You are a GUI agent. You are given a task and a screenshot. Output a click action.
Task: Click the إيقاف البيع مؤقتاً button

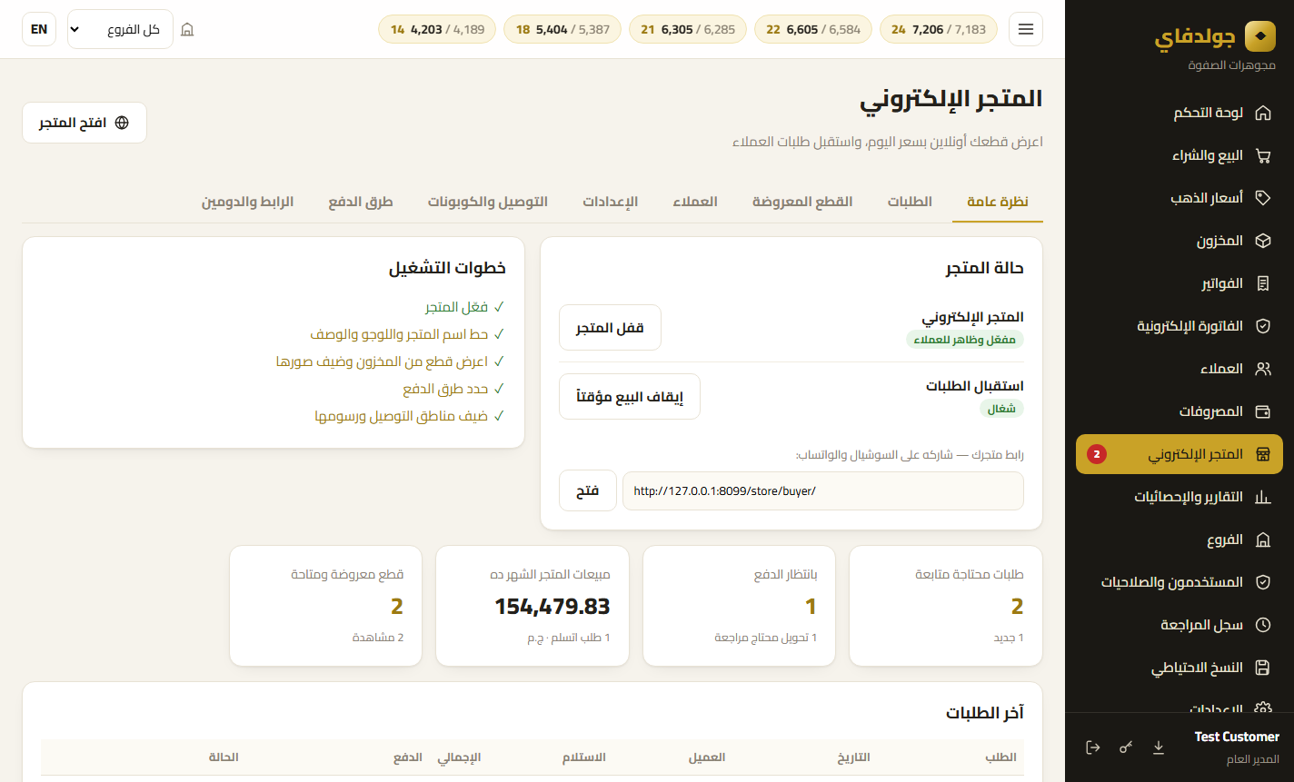coord(630,397)
